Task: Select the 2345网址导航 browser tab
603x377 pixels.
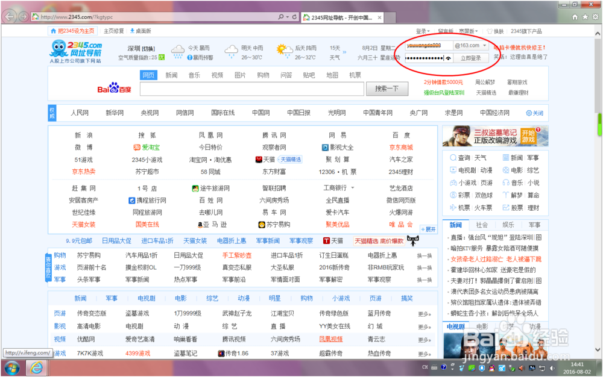Action: (x=342, y=17)
